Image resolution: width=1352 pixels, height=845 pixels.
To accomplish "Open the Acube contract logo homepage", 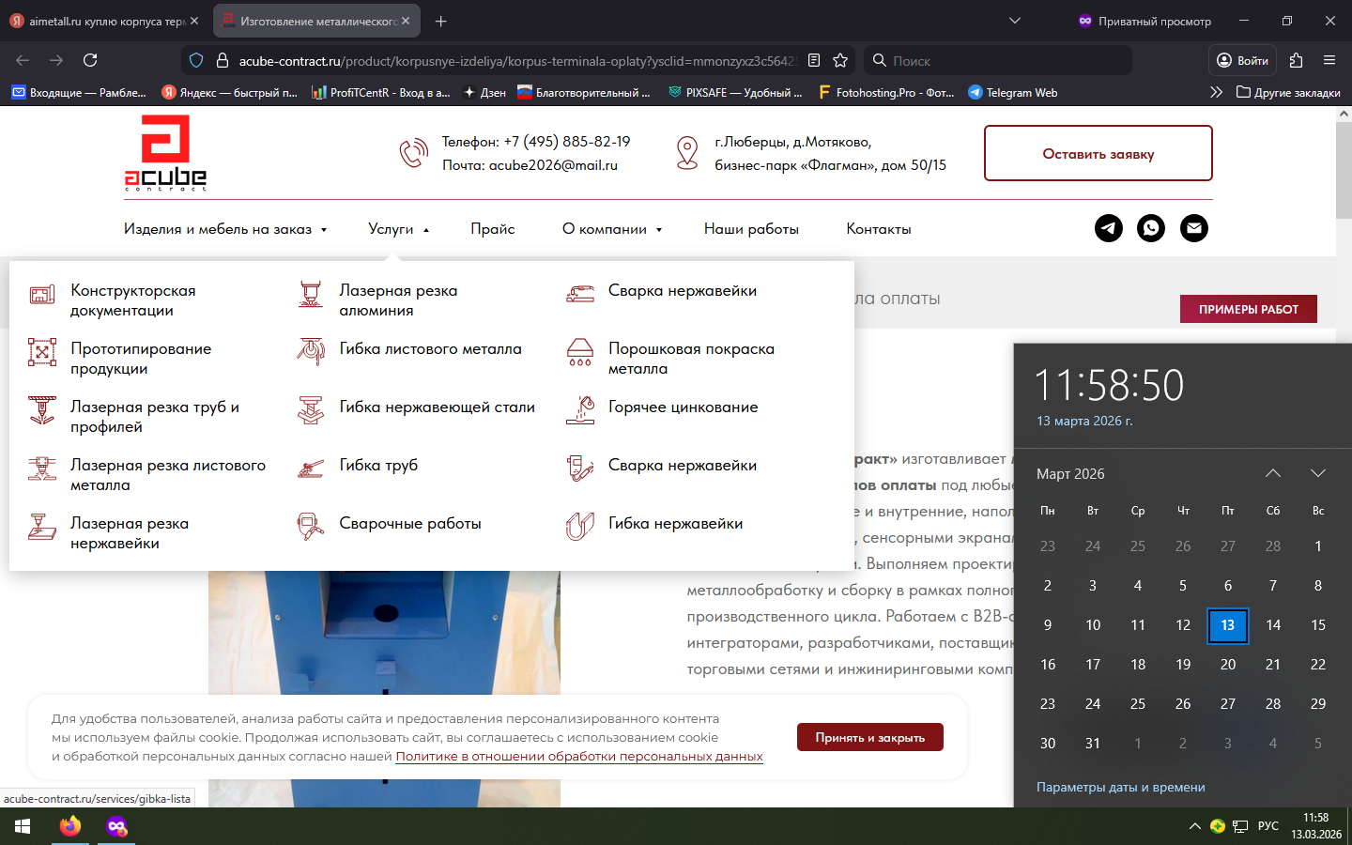I will tap(165, 153).
